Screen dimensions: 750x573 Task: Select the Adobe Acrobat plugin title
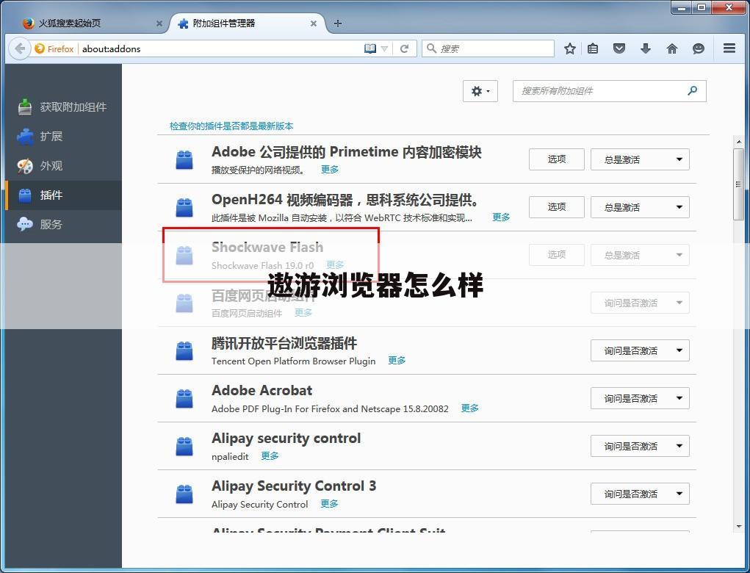[262, 391]
